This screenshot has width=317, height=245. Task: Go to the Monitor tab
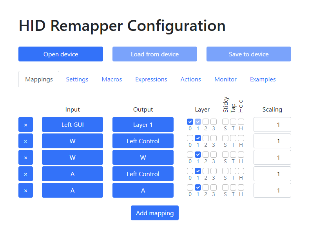point(225,79)
